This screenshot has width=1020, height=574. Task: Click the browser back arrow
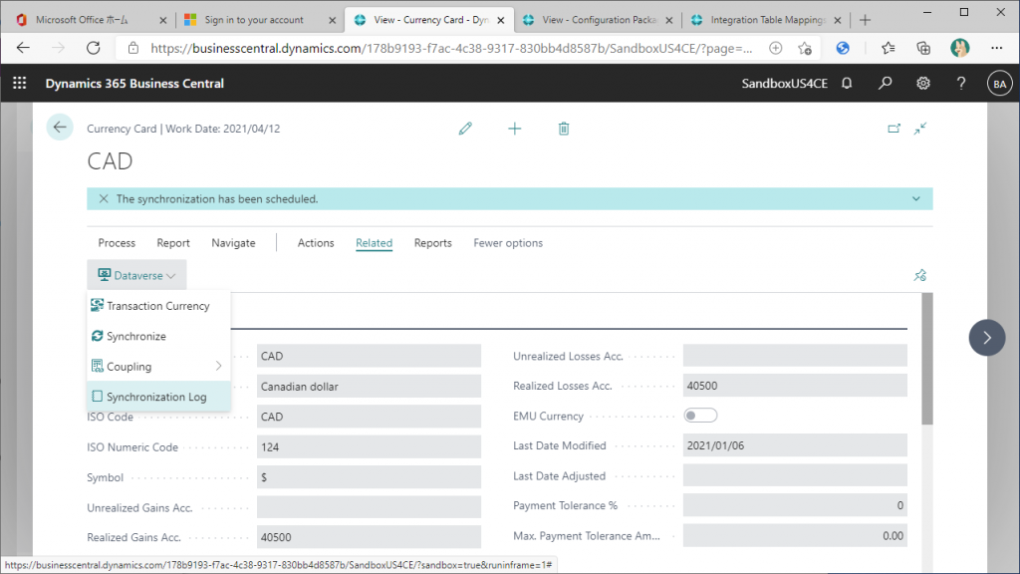(24, 48)
